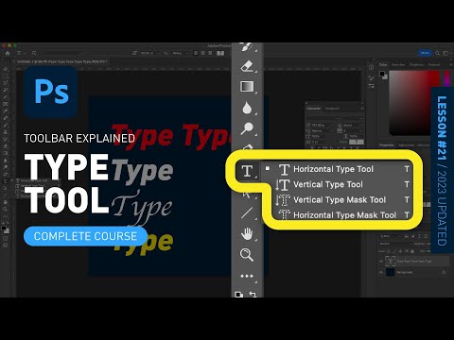
Task: Pick the Blur tool water-drop icon
Action: point(247,108)
